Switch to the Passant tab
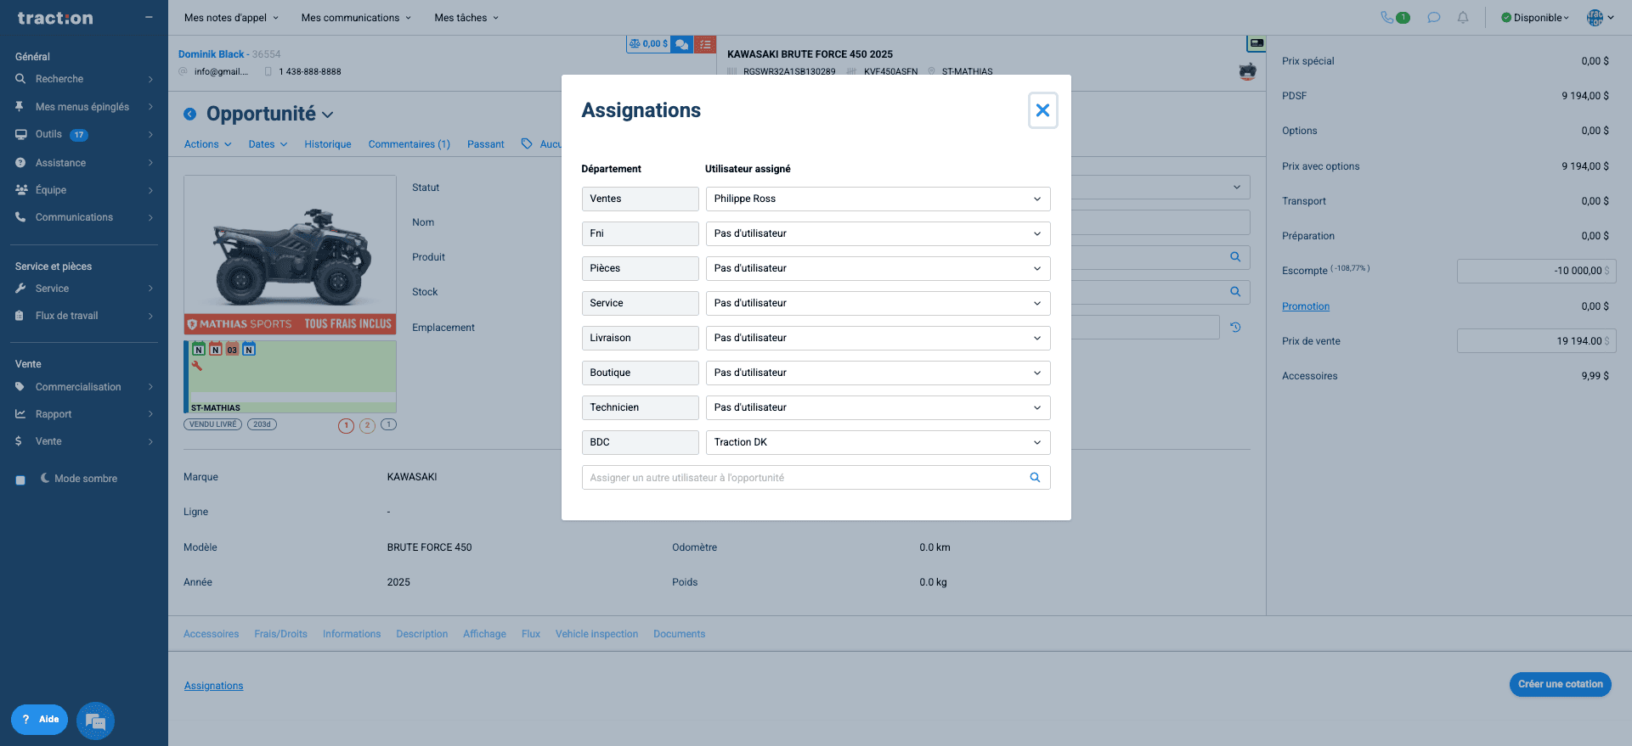The image size is (1632, 746). pyautogui.click(x=486, y=144)
